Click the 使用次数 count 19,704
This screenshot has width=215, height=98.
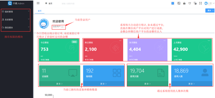pos(137,71)
